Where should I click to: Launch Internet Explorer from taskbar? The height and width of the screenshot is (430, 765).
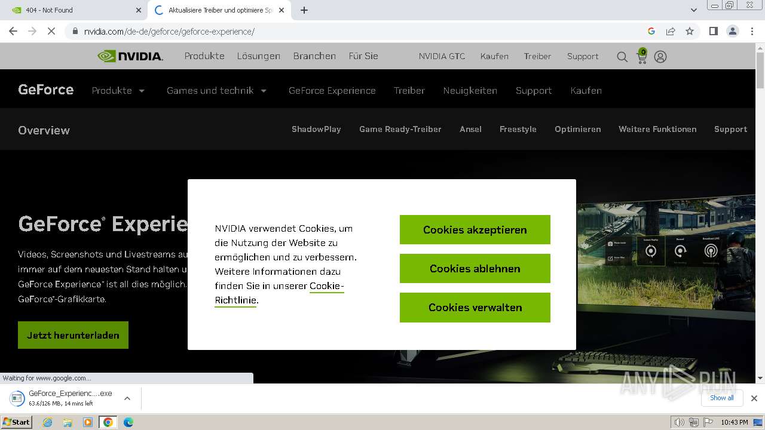tap(48, 422)
